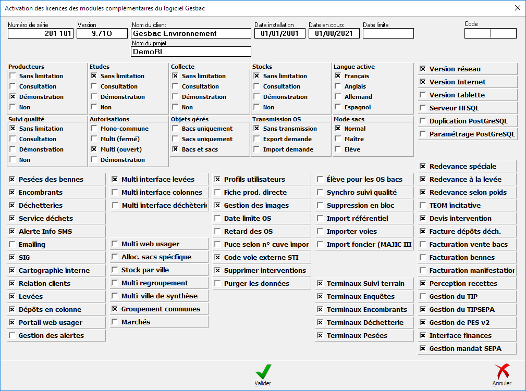Screen dimensions: 526x391
Task: Click the Date limite input field
Action: click(x=388, y=34)
